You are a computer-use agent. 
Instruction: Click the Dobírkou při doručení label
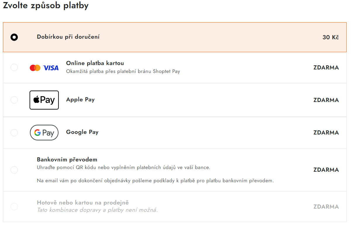(x=68, y=37)
